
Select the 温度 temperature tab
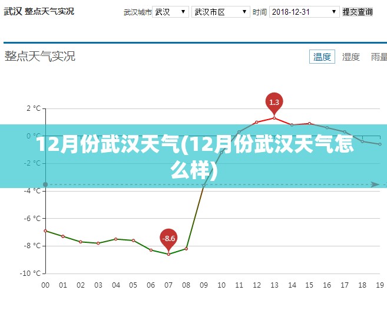(322, 57)
